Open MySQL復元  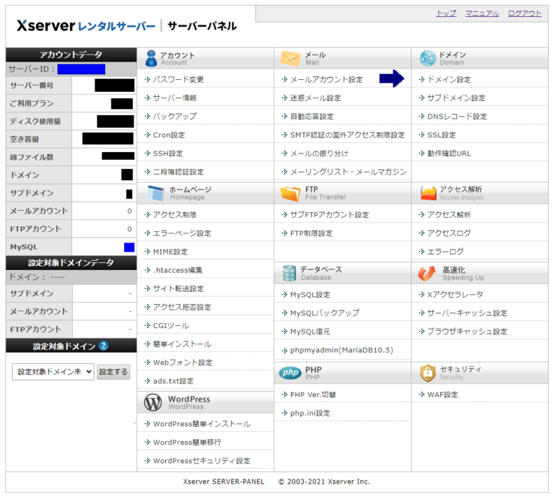tap(310, 332)
